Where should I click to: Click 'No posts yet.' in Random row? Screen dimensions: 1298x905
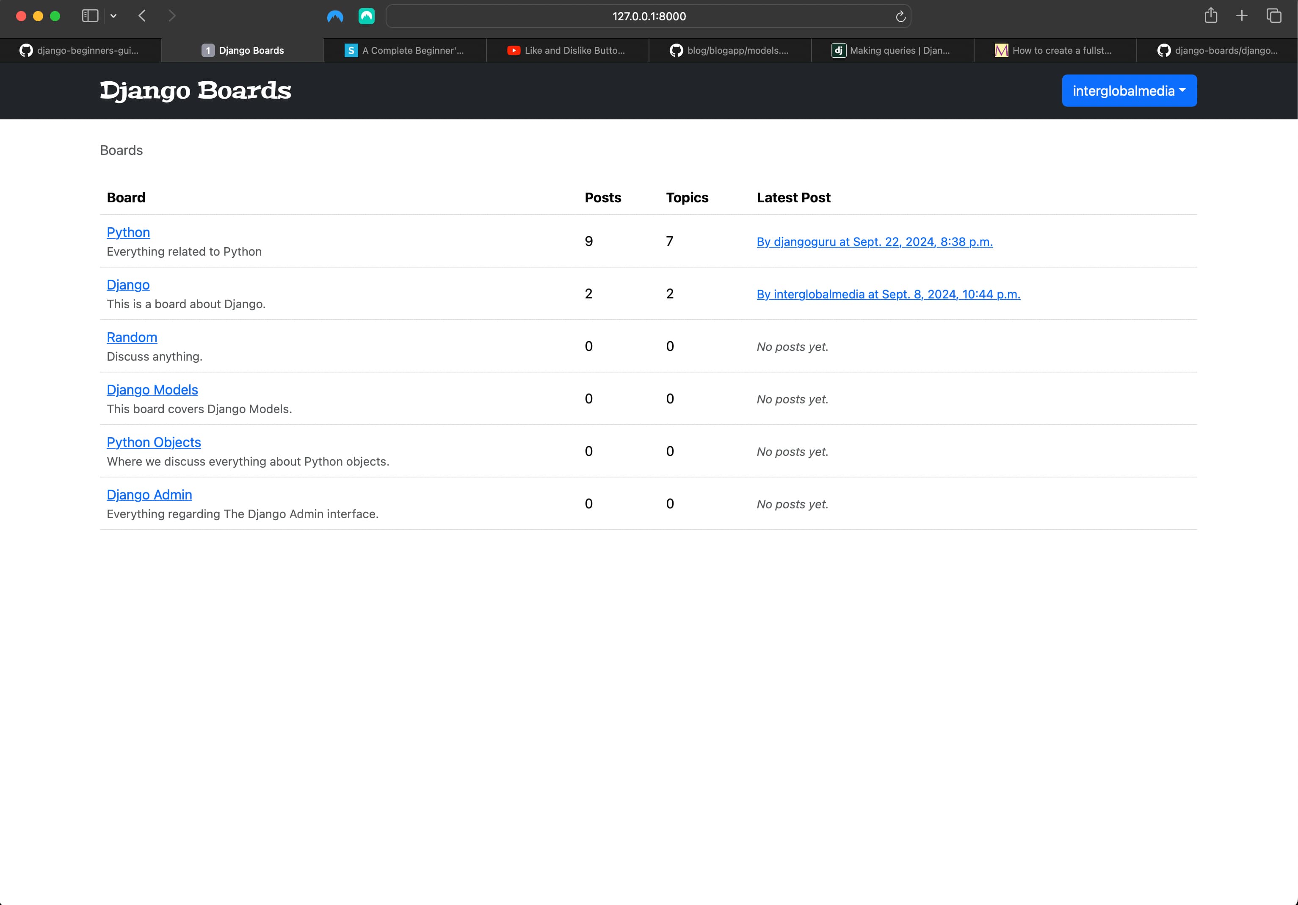[x=793, y=347]
